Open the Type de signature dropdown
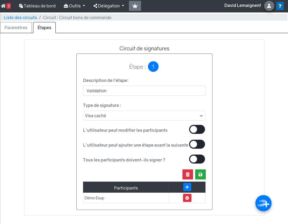 point(144,116)
